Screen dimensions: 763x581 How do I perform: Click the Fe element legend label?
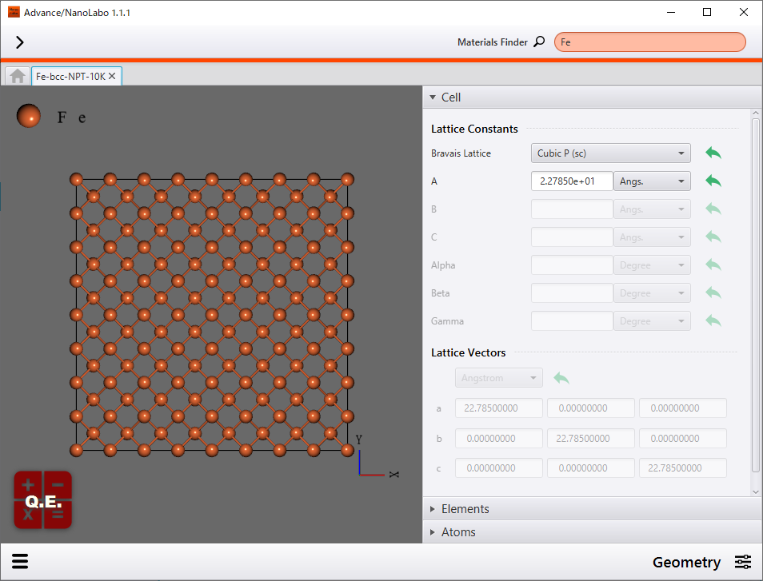click(x=71, y=117)
